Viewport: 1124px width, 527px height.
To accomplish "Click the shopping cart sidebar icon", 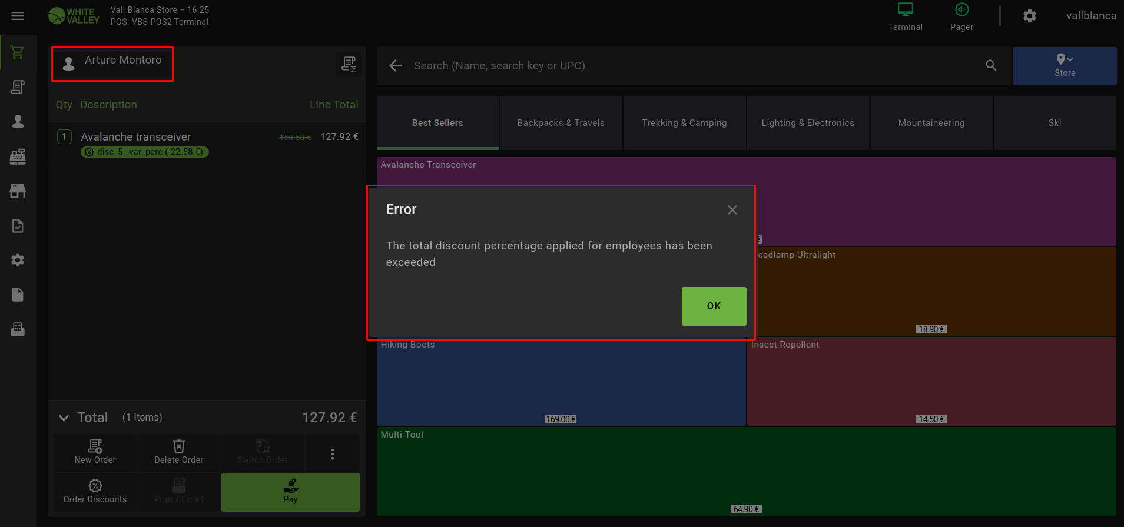I will pos(18,52).
